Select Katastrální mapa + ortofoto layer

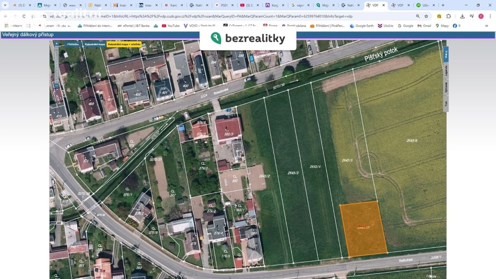pos(124,44)
